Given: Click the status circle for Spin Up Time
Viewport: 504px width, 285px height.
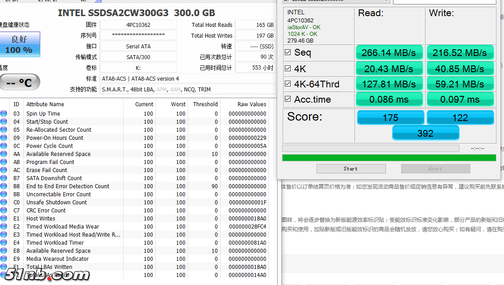Looking at the screenshot, I should 4,113.
